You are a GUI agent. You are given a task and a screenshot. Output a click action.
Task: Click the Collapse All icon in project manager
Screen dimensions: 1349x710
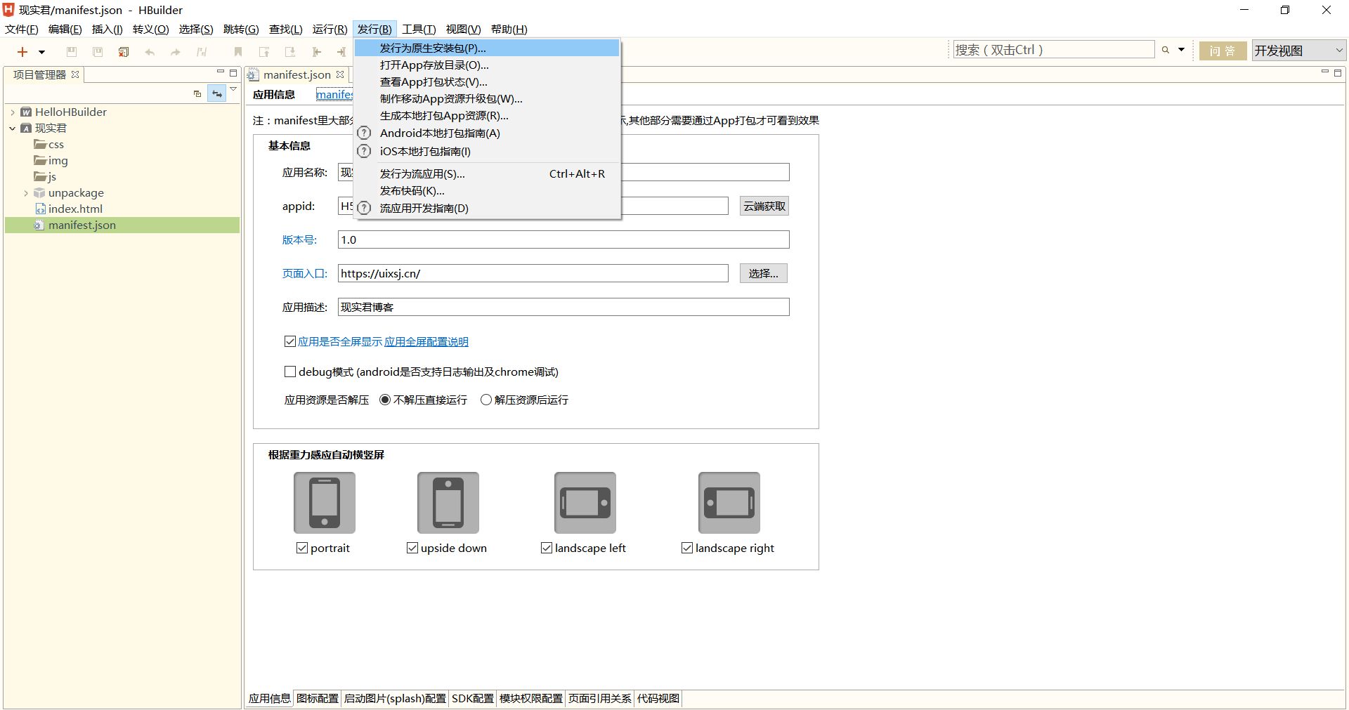(197, 93)
